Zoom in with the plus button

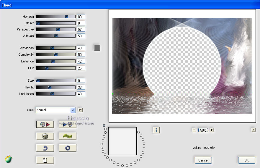(x=212, y=130)
